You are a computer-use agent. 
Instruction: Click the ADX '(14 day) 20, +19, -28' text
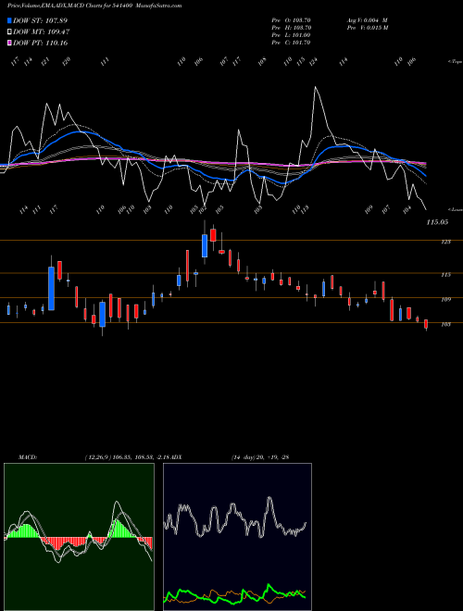[260, 457]
